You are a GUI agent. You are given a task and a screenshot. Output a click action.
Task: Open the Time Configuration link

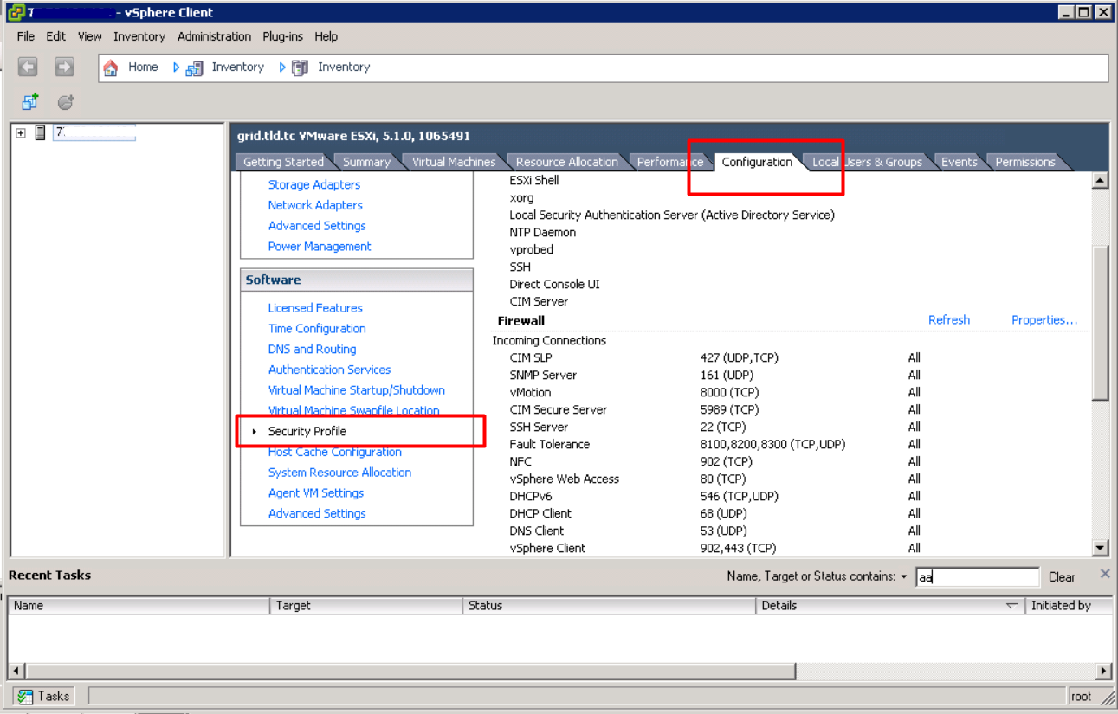click(317, 329)
